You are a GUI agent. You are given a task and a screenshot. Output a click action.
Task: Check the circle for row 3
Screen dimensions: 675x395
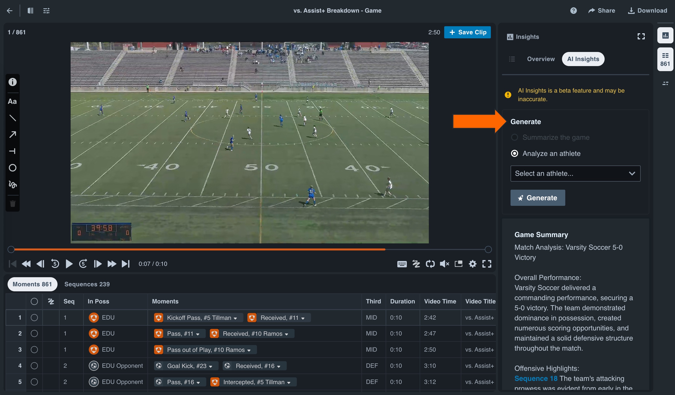click(x=34, y=350)
